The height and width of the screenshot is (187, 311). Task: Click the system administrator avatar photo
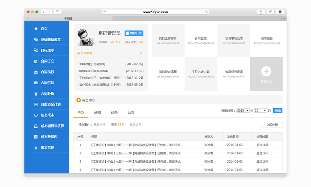(x=85, y=37)
